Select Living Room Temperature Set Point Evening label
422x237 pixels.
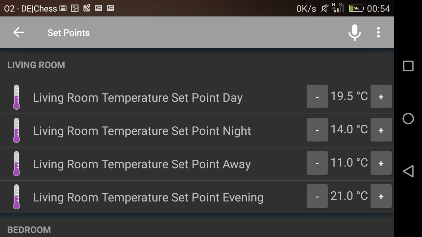pyautogui.click(x=148, y=197)
